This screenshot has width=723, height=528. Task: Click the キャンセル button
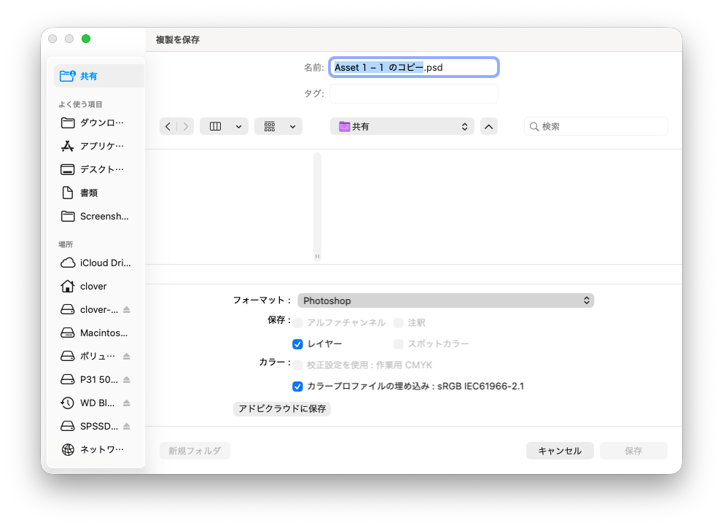560,451
